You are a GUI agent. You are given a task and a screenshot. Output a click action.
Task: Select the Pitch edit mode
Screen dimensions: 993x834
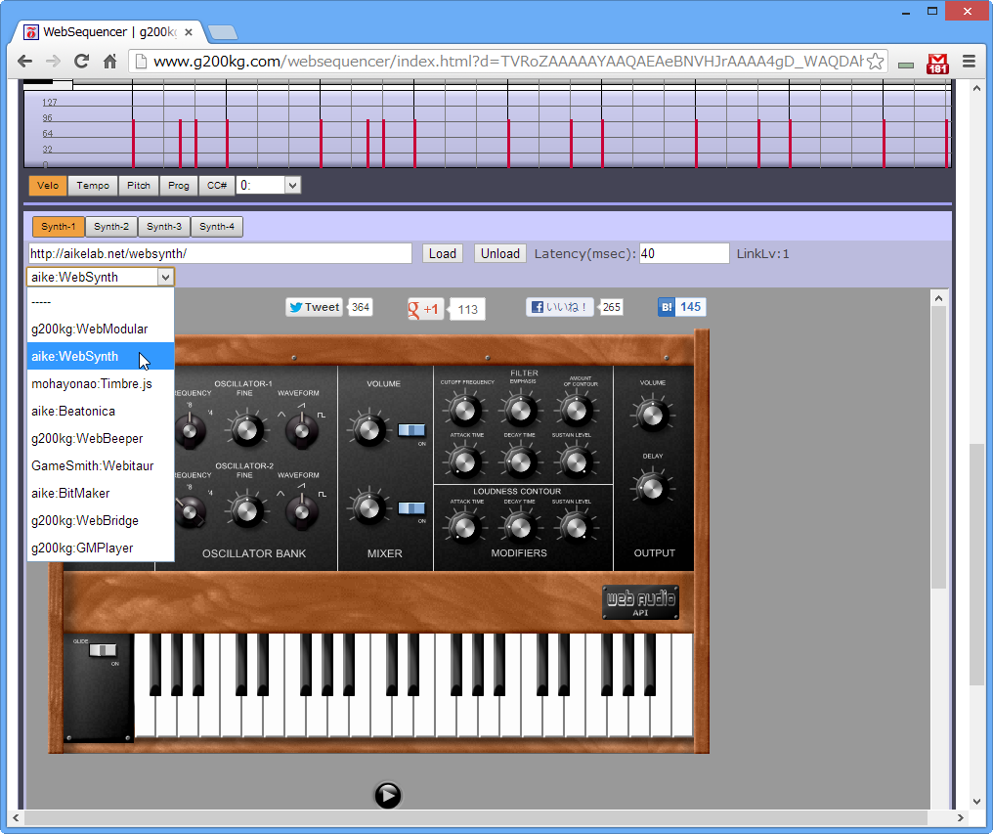point(139,186)
